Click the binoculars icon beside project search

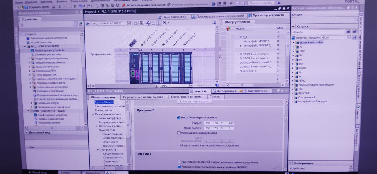point(279,3)
